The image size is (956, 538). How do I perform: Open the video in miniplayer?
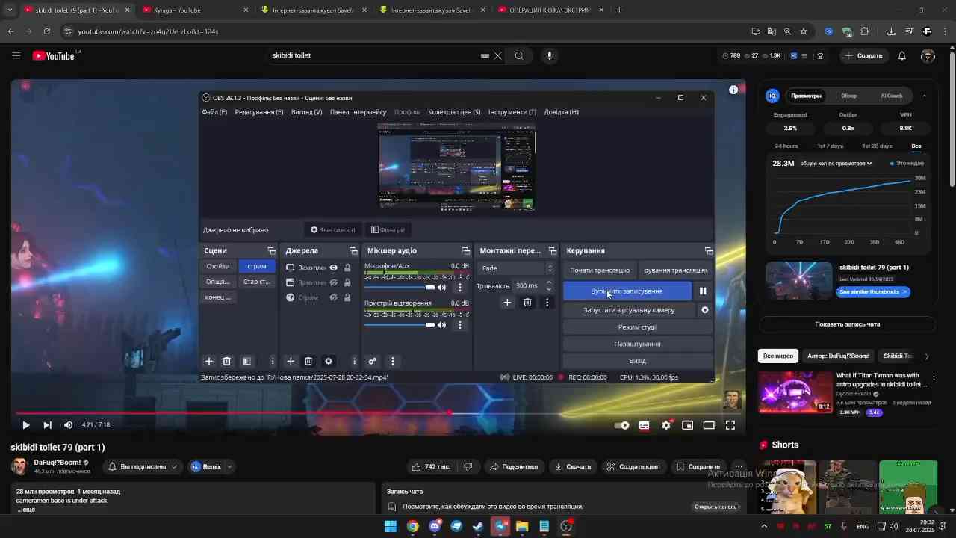click(687, 424)
